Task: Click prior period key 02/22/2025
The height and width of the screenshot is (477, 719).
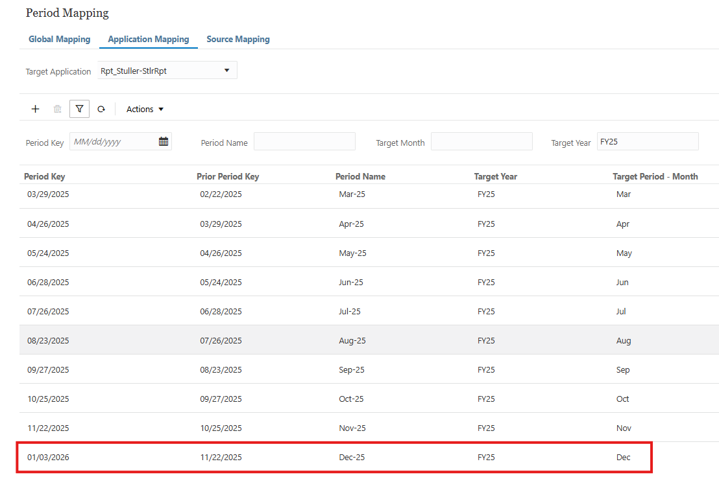Action: (221, 194)
